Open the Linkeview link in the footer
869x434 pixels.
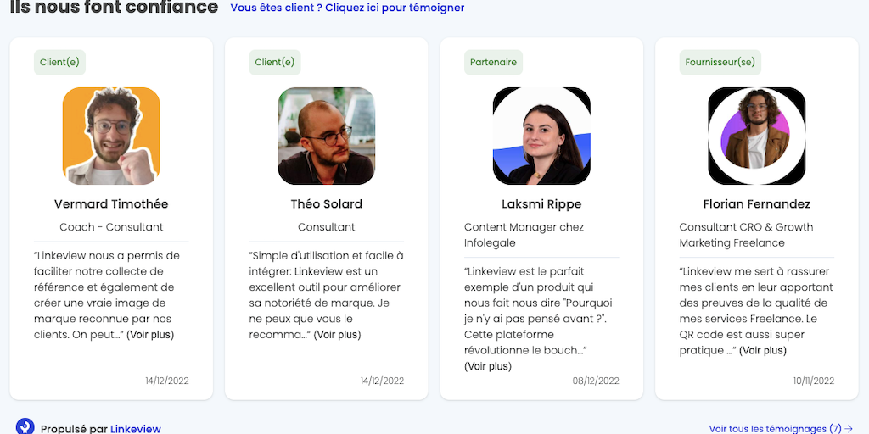coord(136,429)
